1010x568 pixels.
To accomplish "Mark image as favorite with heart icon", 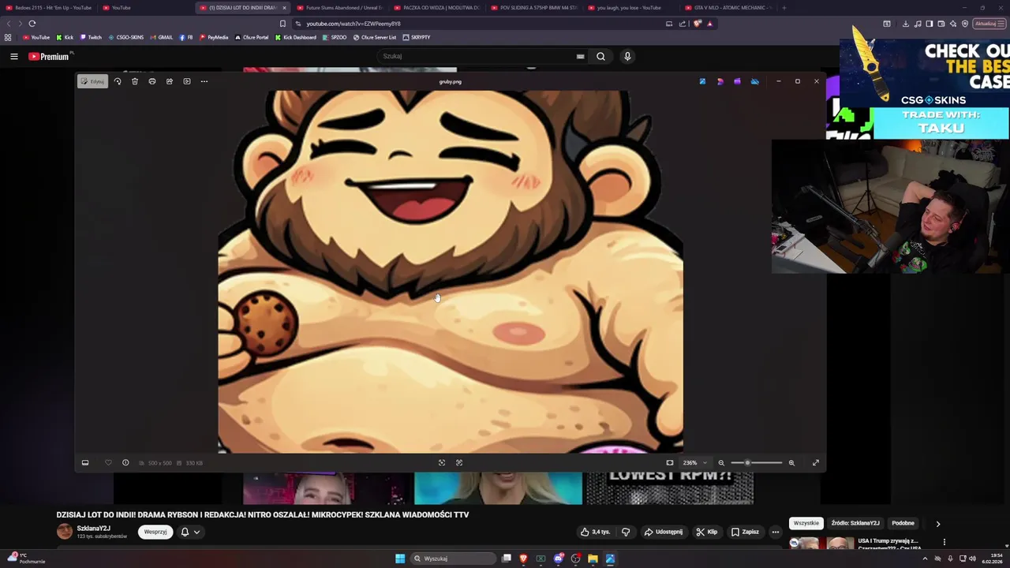I will point(108,463).
